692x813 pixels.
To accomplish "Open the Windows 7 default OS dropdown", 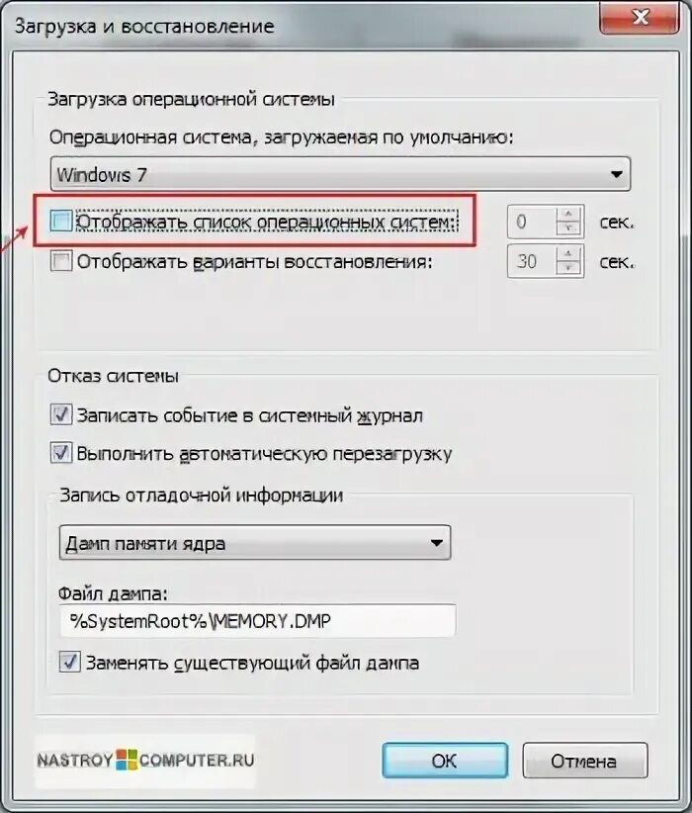I will click(340, 174).
